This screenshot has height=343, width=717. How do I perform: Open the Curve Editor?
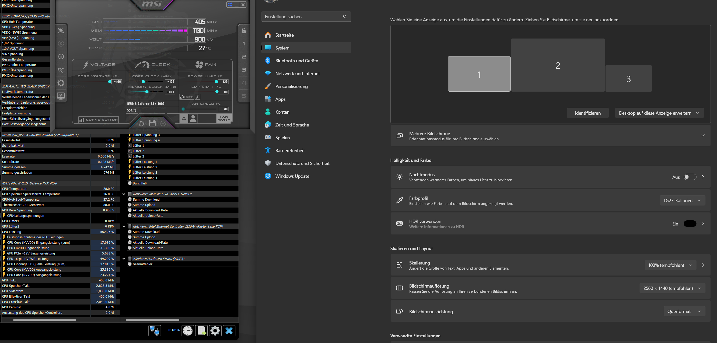pos(99,120)
